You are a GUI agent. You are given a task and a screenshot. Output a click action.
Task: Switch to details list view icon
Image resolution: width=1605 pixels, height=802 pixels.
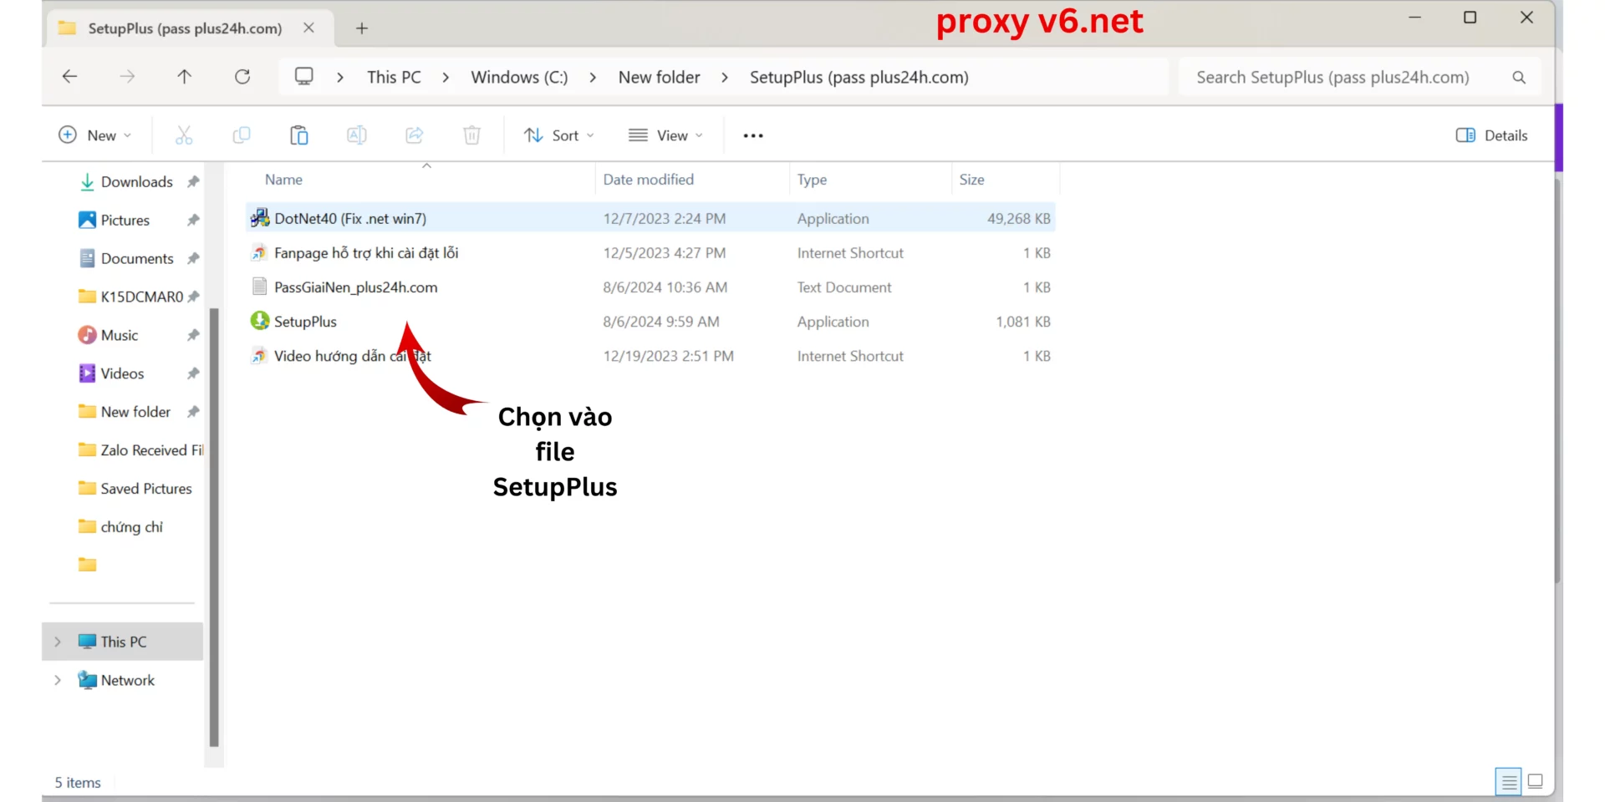point(1509,782)
